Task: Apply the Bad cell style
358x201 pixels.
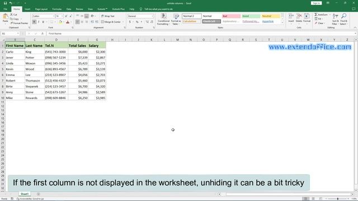Action: pyautogui.click(x=231, y=16)
